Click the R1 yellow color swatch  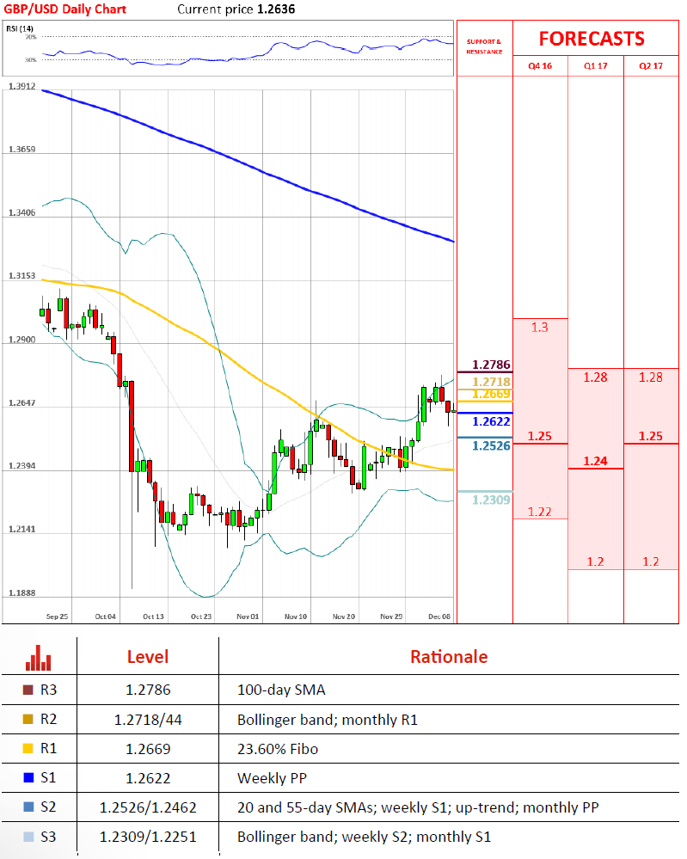[28, 748]
